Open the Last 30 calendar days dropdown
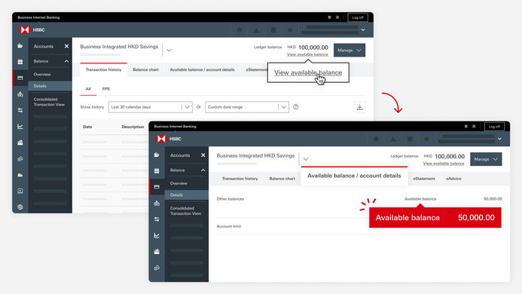The image size is (522, 294). (x=151, y=107)
